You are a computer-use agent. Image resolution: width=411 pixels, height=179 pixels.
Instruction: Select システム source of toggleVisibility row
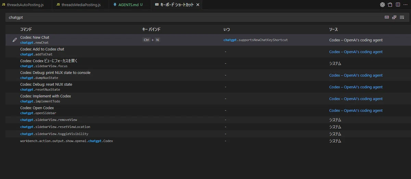(335, 134)
